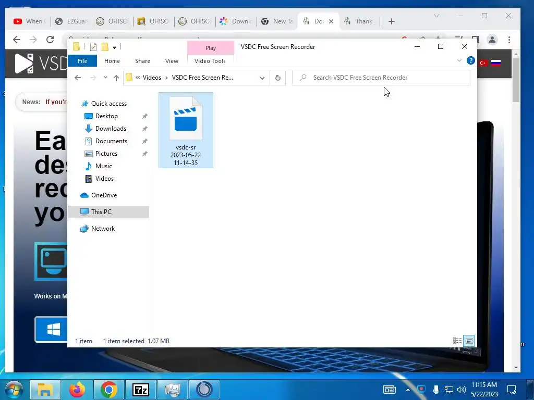Reload the page in Chrome
Screen dimensions: 534x400
(x=50, y=40)
